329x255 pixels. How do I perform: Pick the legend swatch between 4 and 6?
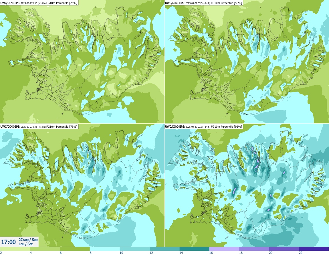click(45, 249)
